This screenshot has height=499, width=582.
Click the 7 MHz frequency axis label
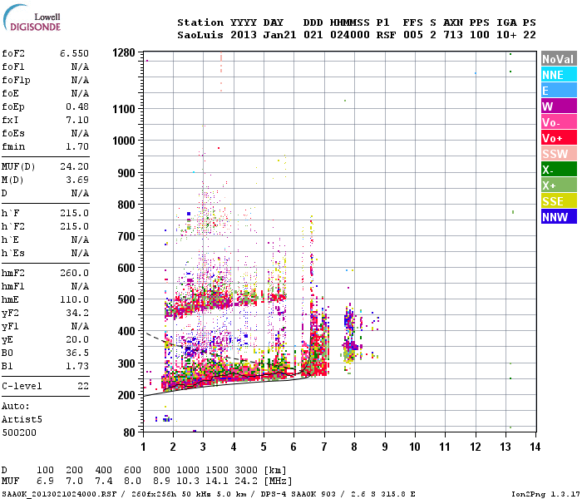[x=324, y=447]
